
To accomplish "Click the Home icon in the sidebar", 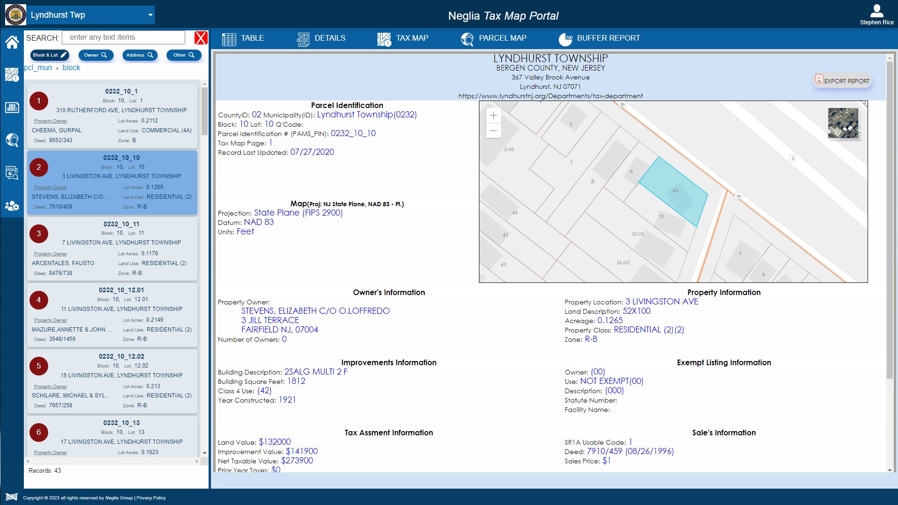I will point(12,43).
